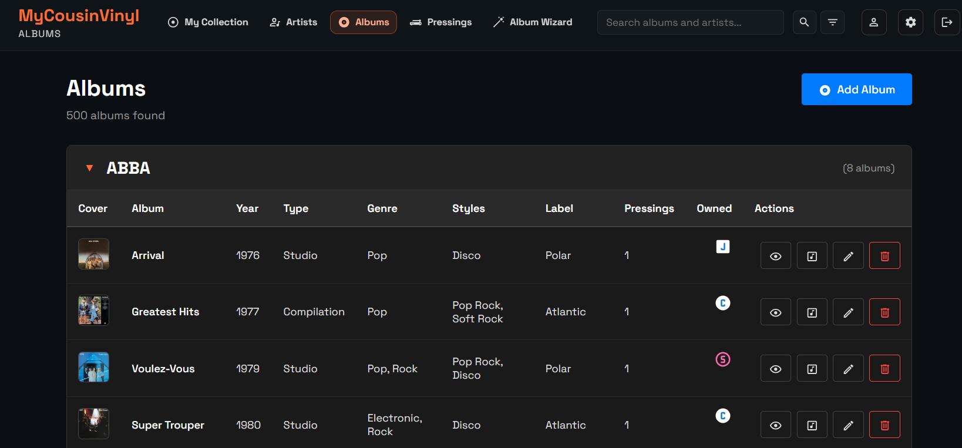Click the '1976' year cell
The height and width of the screenshot is (448, 962).
pos(248,255)
